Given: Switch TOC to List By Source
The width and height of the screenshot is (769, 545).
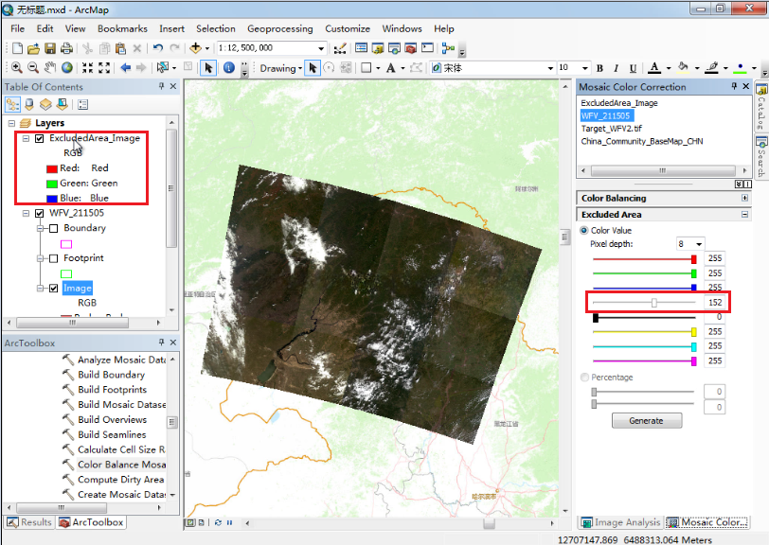Looking at the screenshot, I should [x=28, y=105].
